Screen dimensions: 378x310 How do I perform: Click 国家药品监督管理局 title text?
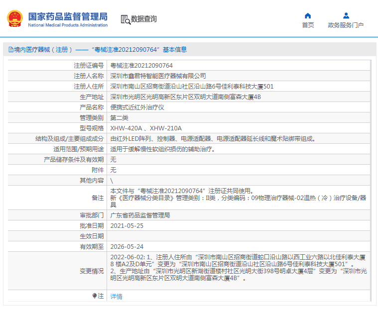pyautogui.click(x=68, y=16)
